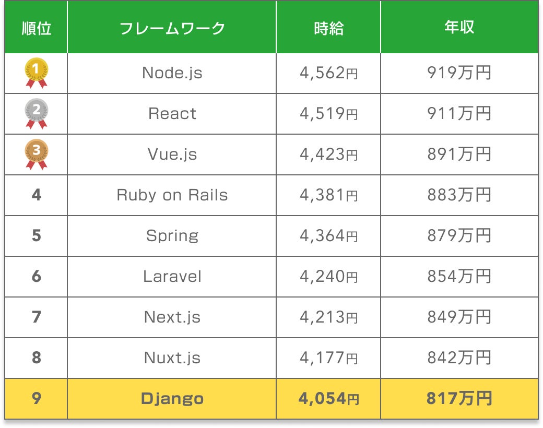Click the gold first-place medal icon

tap(37, 73)
